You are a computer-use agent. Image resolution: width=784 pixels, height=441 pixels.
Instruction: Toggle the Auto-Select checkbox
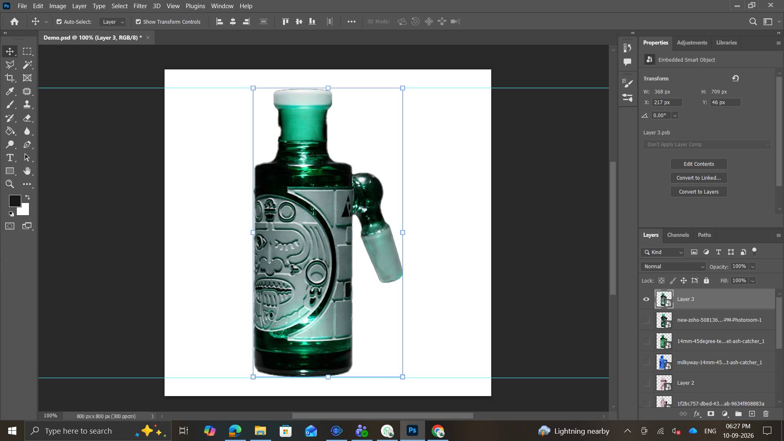59,22
